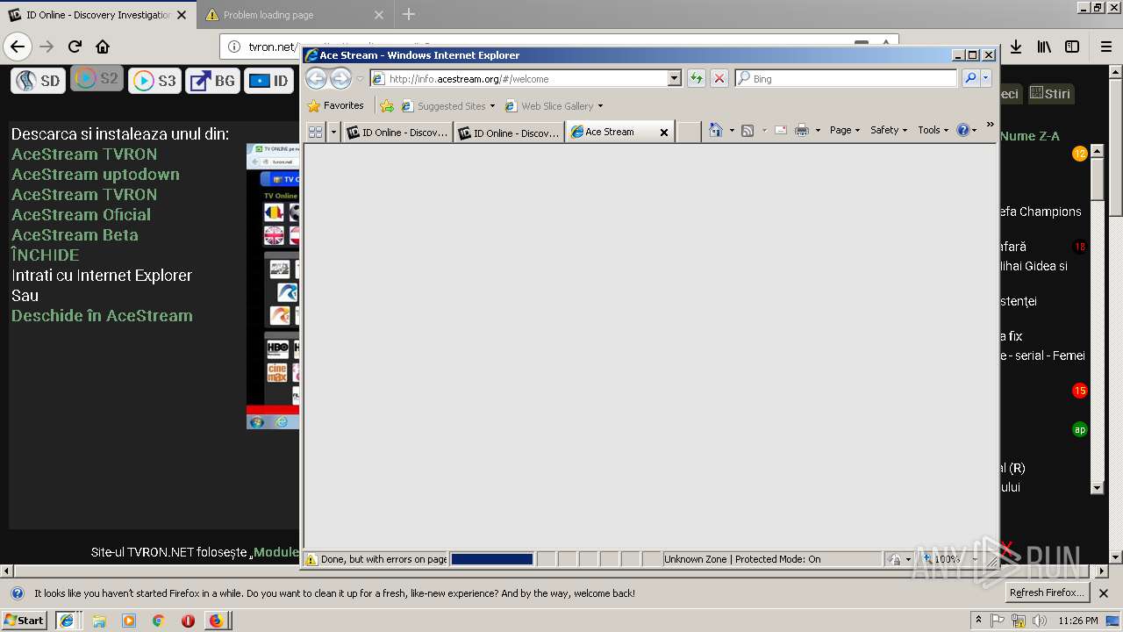Open AceStream uptodown link
The width and height of the screenshot is (1123, 632).
click(96, 174)
